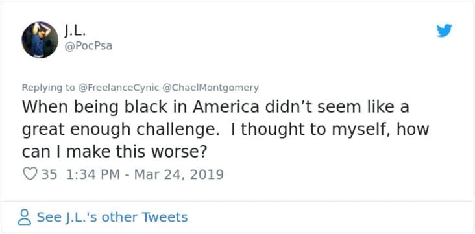Like the tweet with the heart icon
The height and width of the screenshot is (234, 475).
coord(30,174)
